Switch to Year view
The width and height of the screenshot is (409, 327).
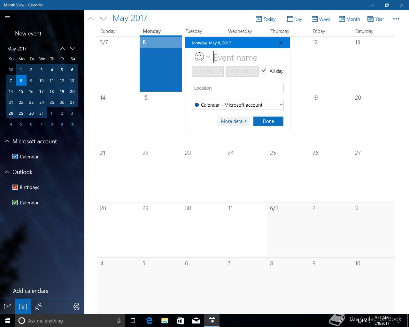(376, 19)
